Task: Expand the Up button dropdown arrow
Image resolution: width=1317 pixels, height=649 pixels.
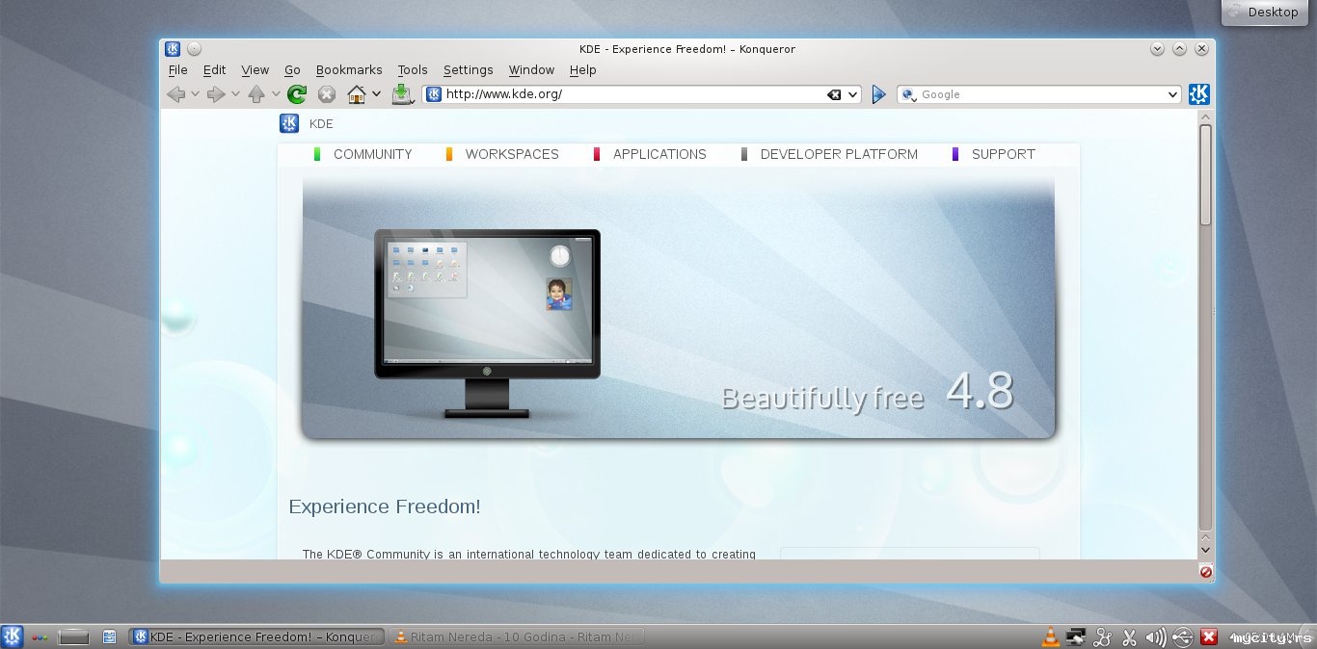Action: click(276, 94)
